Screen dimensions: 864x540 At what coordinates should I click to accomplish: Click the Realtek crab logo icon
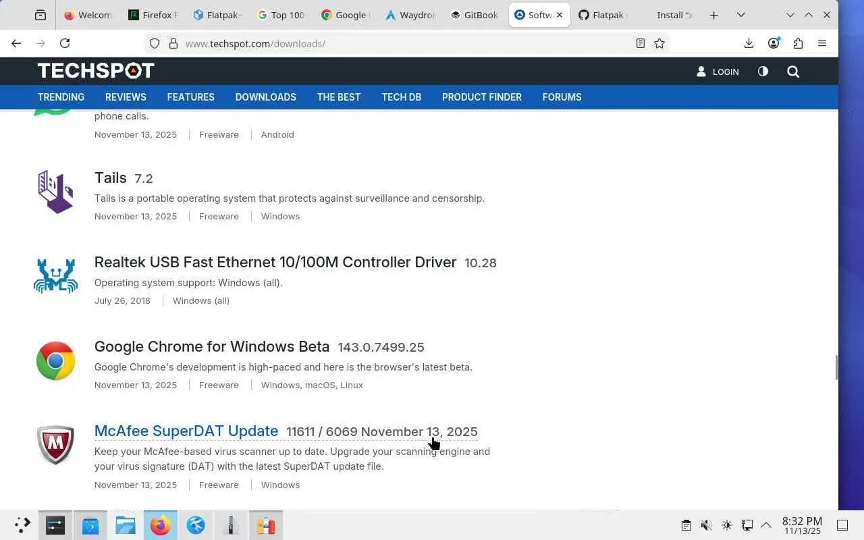point(55,276)
